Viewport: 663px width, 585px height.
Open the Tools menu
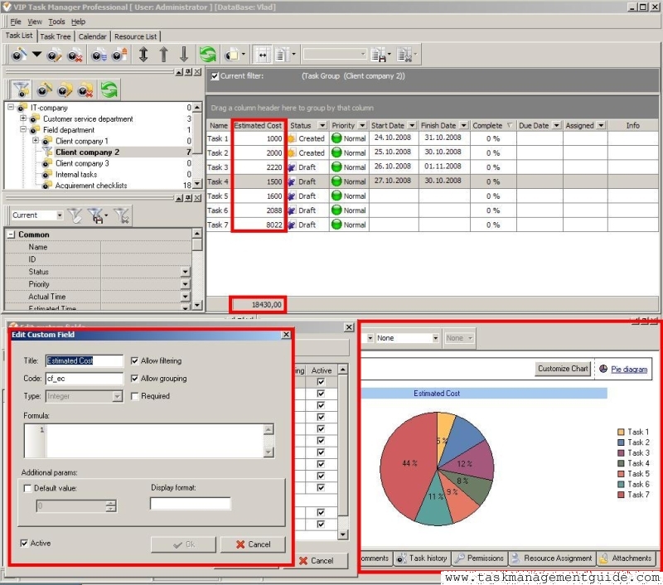pos(56,22)
